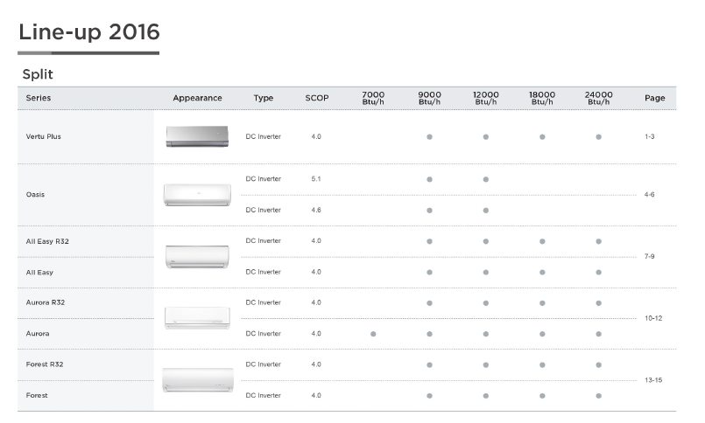Click the Forest 9000 Btu/h availability dot
The width and height of the screenshot is (705, 423).
point(429,396)
